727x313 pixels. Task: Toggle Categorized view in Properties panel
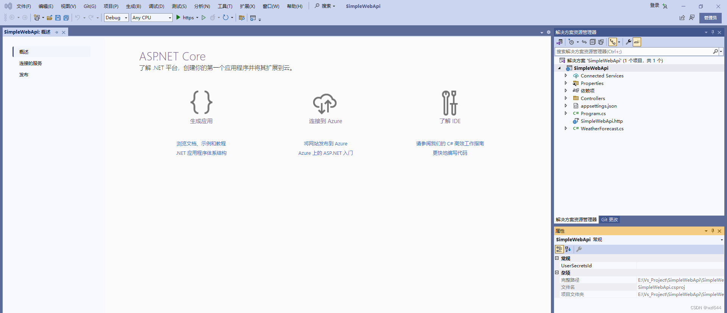559,249
